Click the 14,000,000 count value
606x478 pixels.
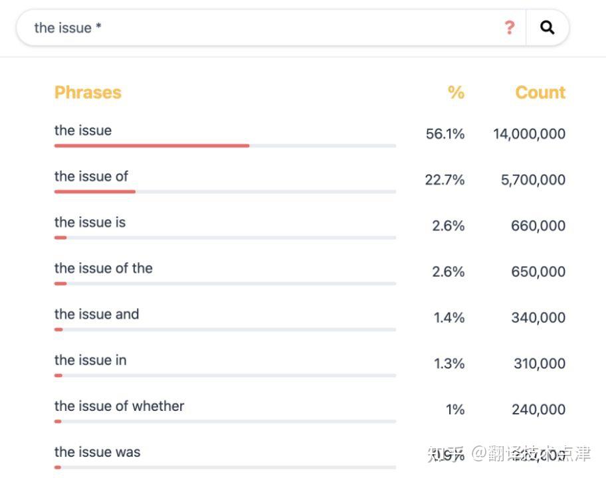(x=529, y=134)
